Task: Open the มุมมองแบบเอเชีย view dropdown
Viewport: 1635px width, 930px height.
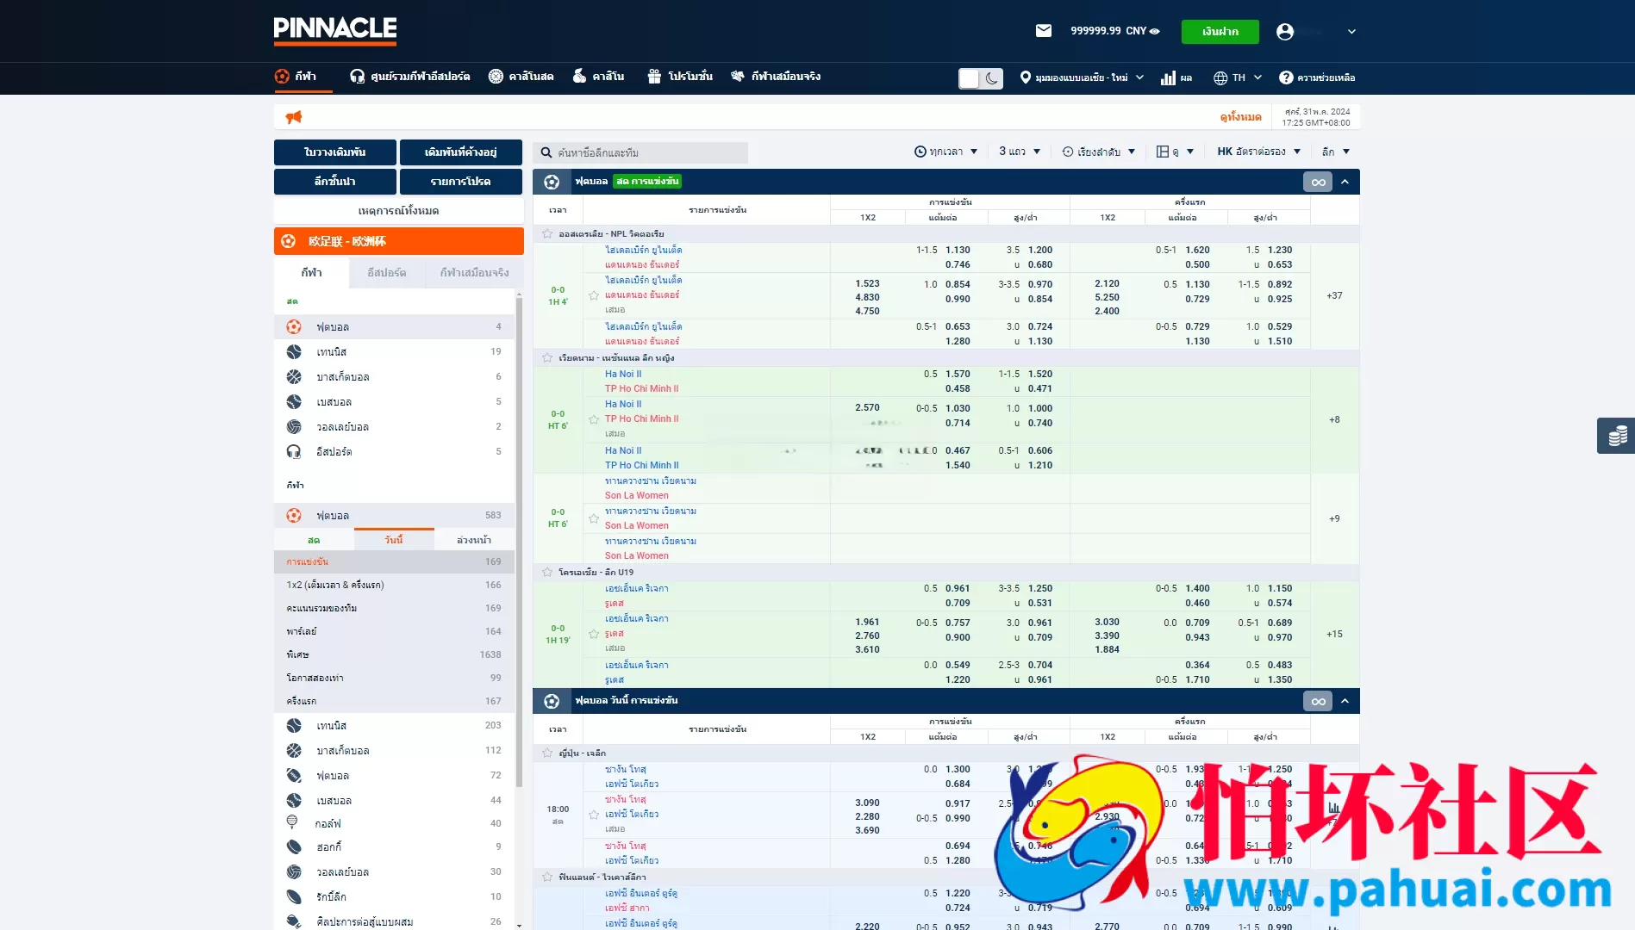Action: tap(1082, 77)
